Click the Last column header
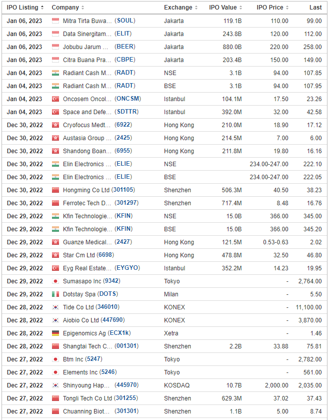The image size is (329, 420). tap(315, 8)
